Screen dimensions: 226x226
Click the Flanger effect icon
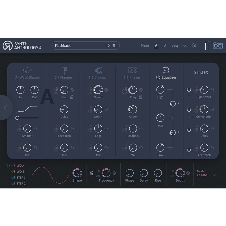64,70
